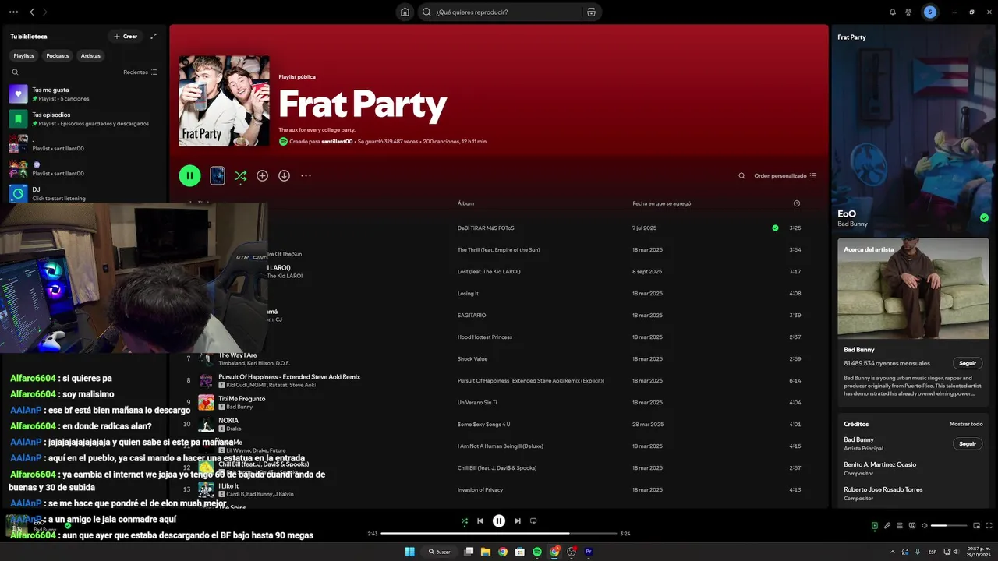Viewport: 998px width, 561px height.
Task: Pause the Frat Party playlist with green button
Action: (189, 175)
